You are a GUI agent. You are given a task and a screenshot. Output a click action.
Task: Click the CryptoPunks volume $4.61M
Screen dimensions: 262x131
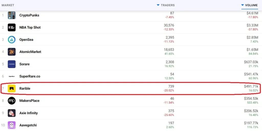coord(252,13)
